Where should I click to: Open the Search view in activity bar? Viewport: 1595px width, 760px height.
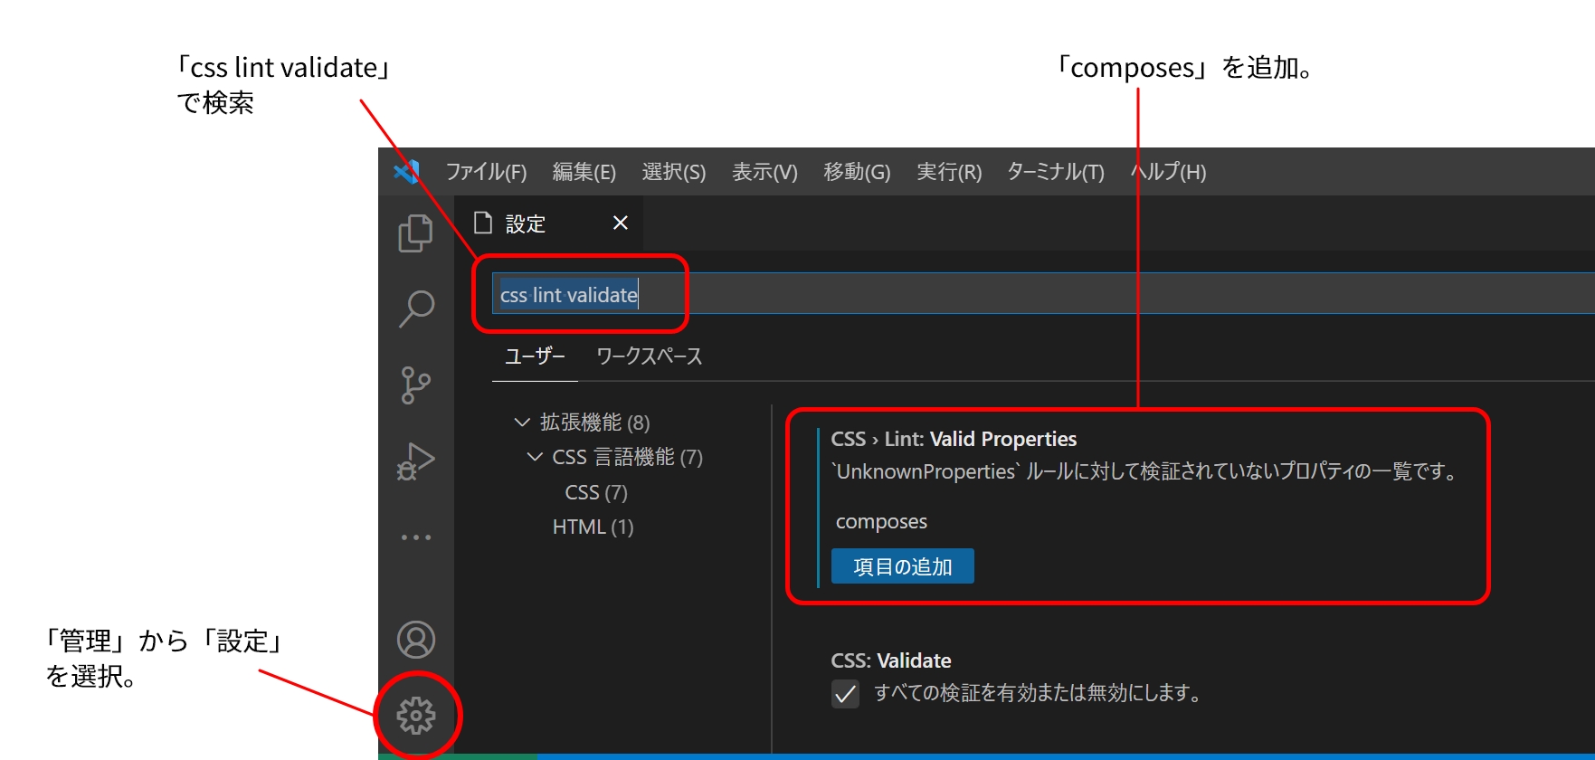[x=415, y=309]
